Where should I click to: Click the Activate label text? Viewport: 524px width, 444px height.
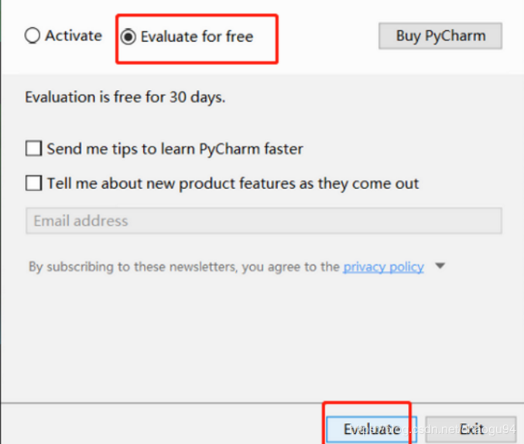coord(74,36)
